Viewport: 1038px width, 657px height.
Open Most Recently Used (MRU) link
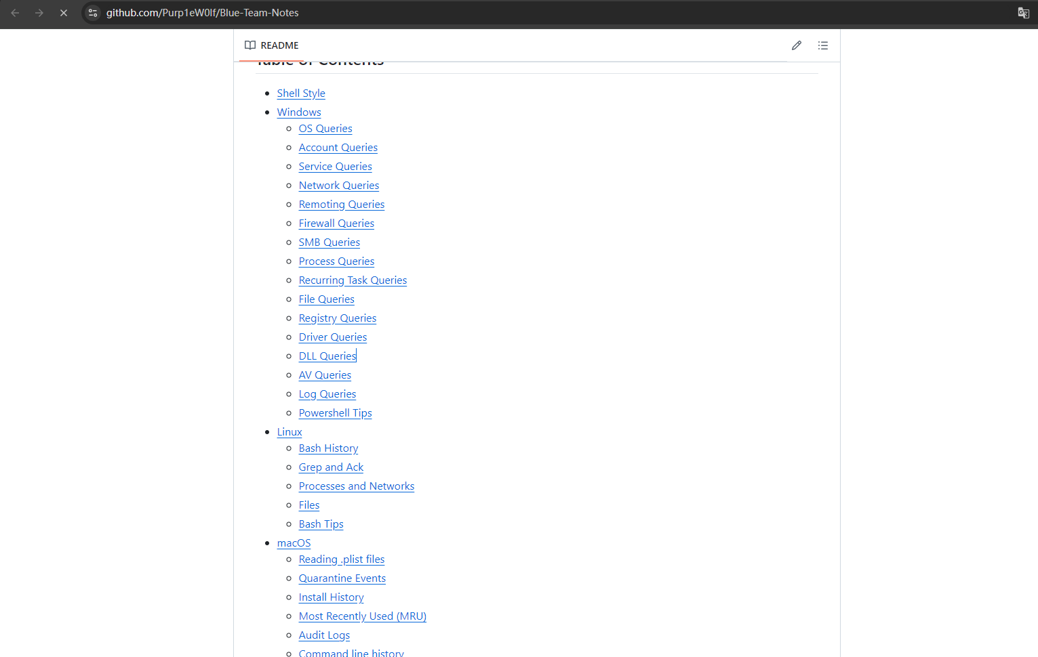click(363, 616)
